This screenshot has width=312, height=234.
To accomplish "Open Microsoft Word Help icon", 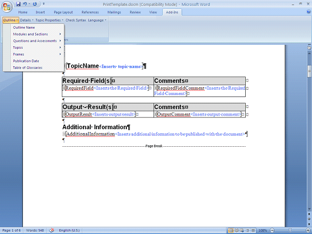I will pos(309,12).
